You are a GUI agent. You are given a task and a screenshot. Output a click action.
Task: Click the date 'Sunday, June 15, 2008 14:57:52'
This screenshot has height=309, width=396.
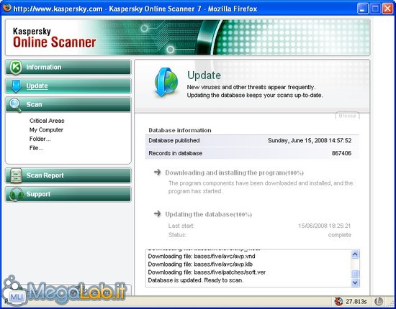(310, 140)
